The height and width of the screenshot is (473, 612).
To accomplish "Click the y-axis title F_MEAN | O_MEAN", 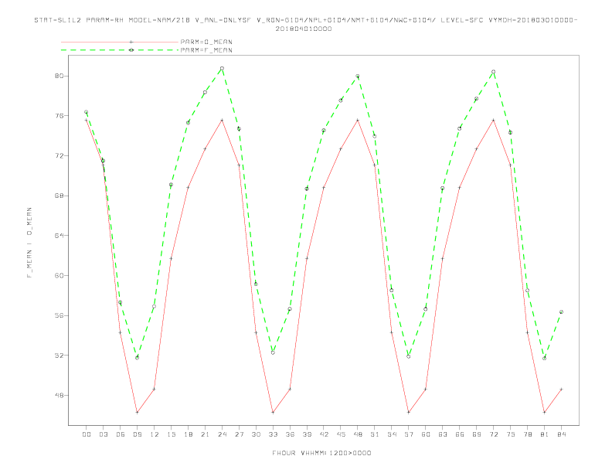I will [29, 243].
